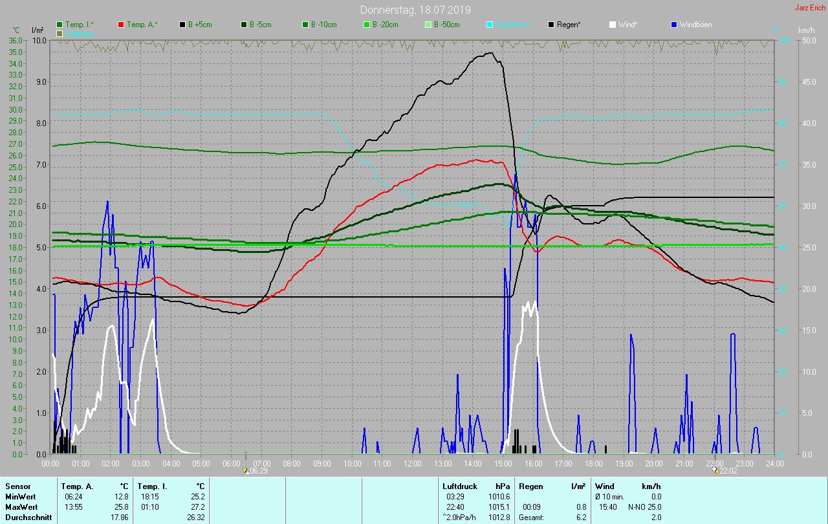Click the 'MinWert' row label
The height and width of the screenshot is (524, 828).
(21, 497)
